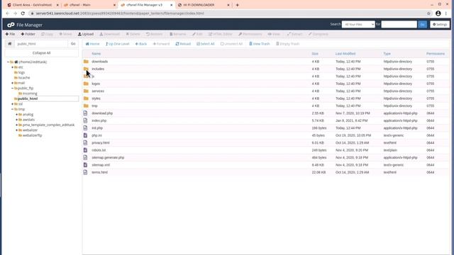Screen dimensions: 454x255
Task: Collapse the tmp folder in tree
Action: tap(13, 109)
